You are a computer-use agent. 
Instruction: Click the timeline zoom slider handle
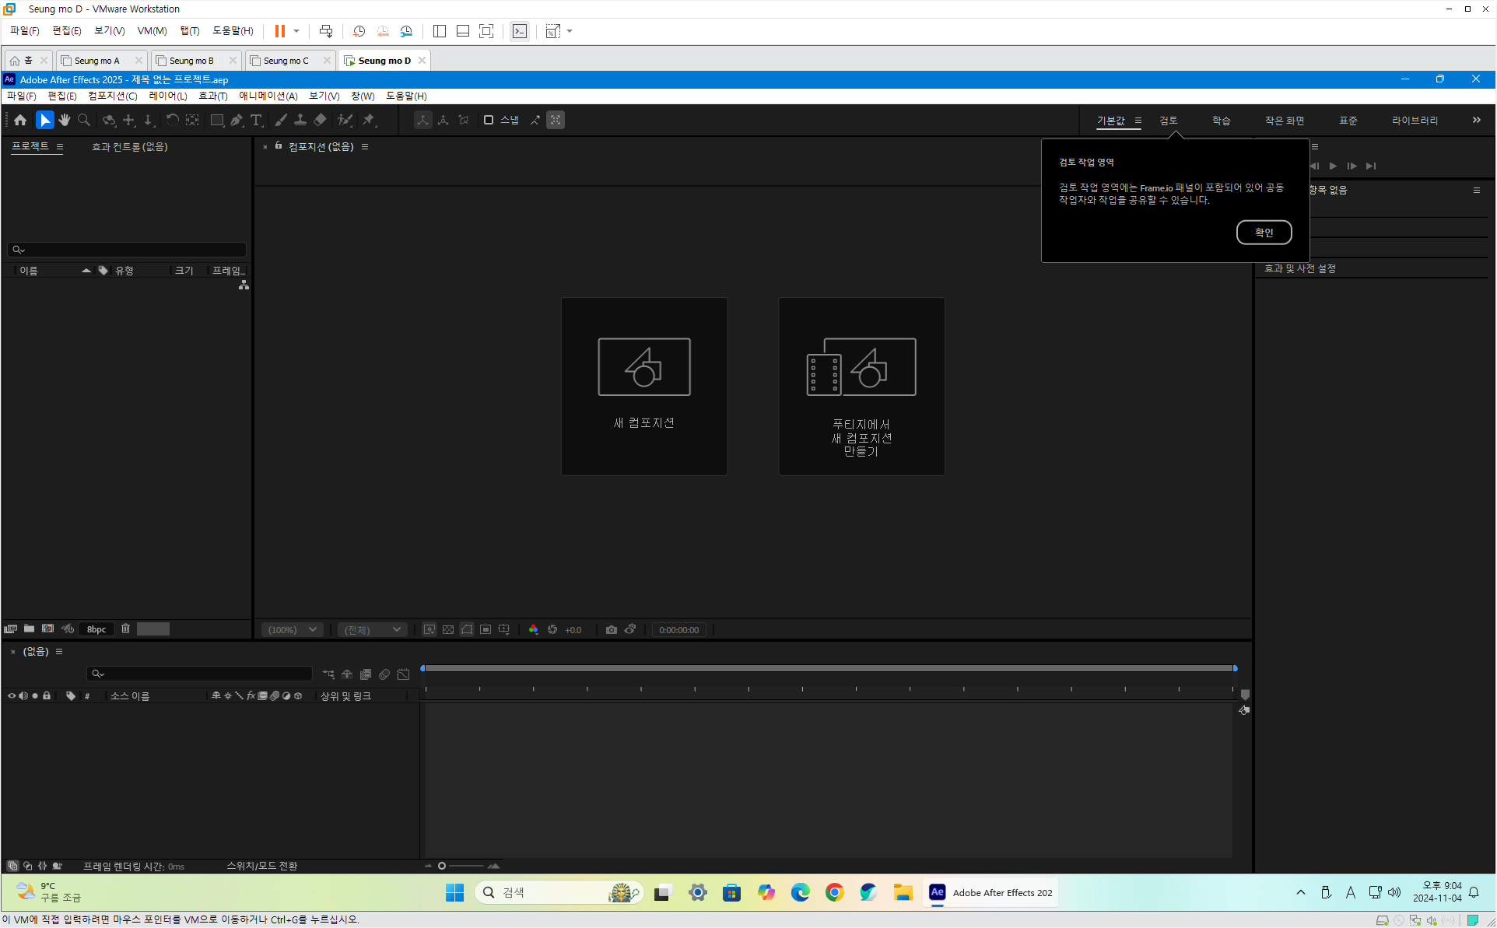coord(442,866)
